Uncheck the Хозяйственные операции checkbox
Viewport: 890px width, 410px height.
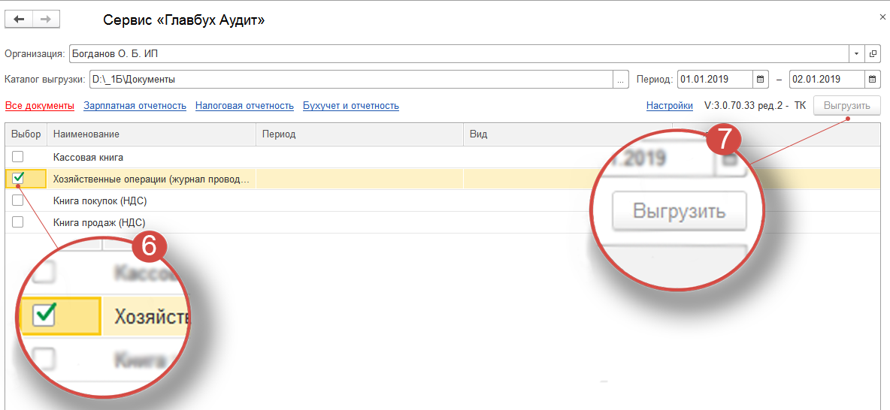click(x=18, y=179)
